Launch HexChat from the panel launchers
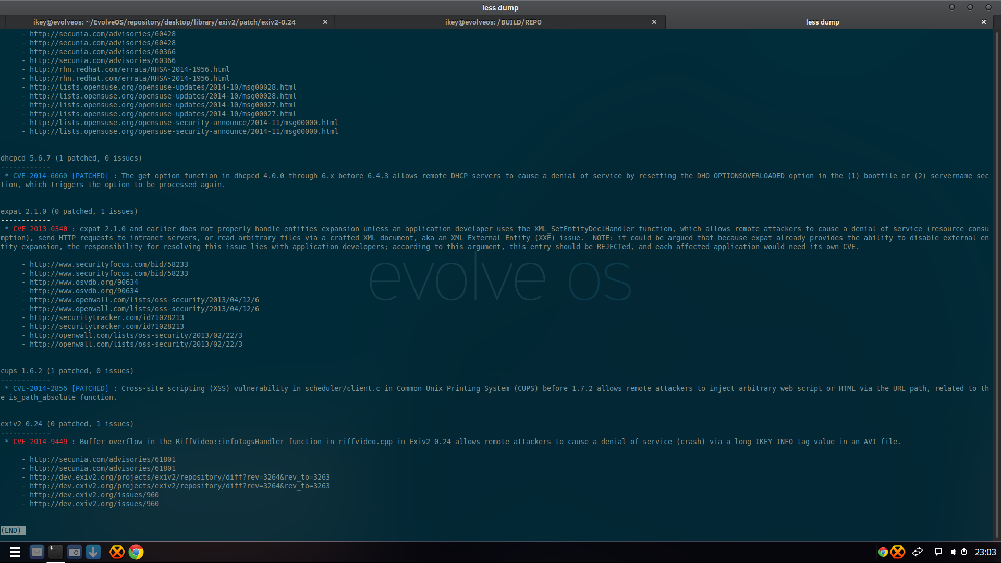This screenshot has width=1001, height=563. (117, 552)
